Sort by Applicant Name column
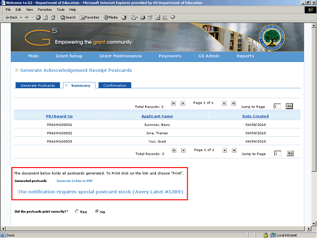 click(157, 116)
